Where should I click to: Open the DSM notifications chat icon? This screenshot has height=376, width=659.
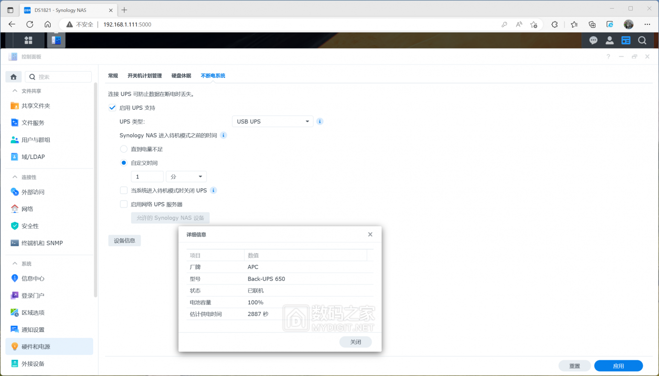[x=594, y=41]
